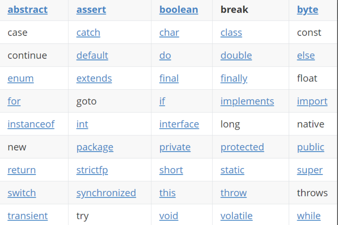Follow the 'instanceof' keyword link
The image size is (338, 225).
(x=31, y=124)
